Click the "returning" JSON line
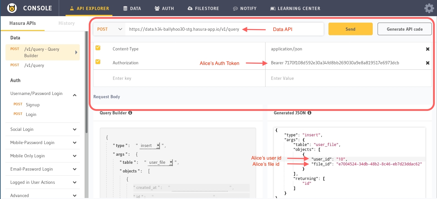The image size is (437, 199). 309,178
